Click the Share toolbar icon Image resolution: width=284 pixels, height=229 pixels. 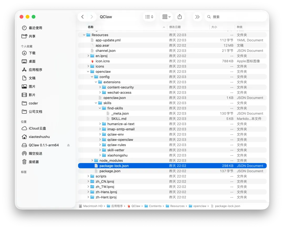(x=180, y=17)
